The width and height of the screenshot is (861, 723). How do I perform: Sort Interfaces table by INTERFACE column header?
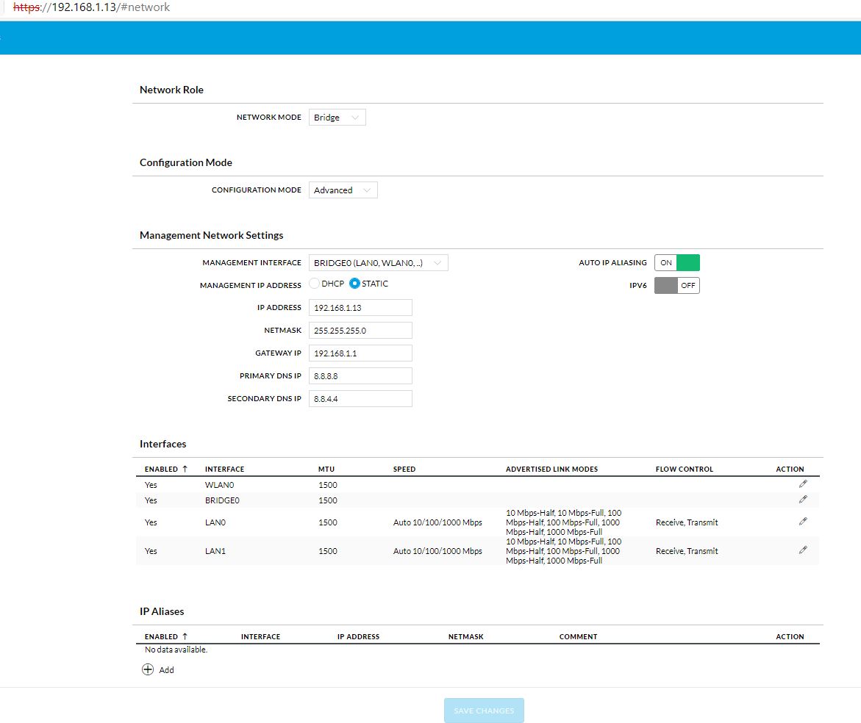(224, 469)
